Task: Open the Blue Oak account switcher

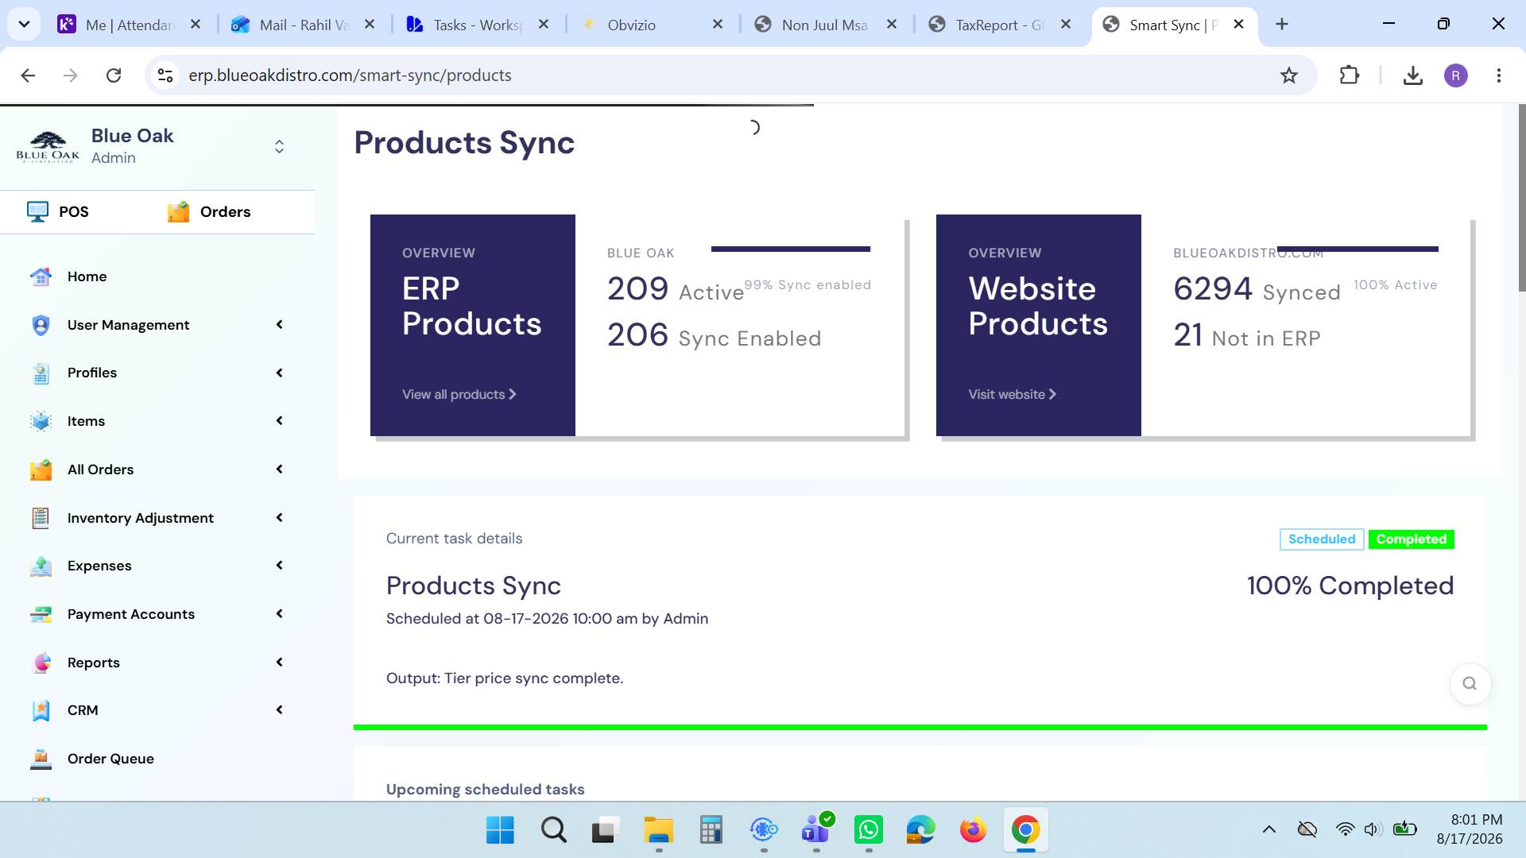Action: tap(279, 147)
